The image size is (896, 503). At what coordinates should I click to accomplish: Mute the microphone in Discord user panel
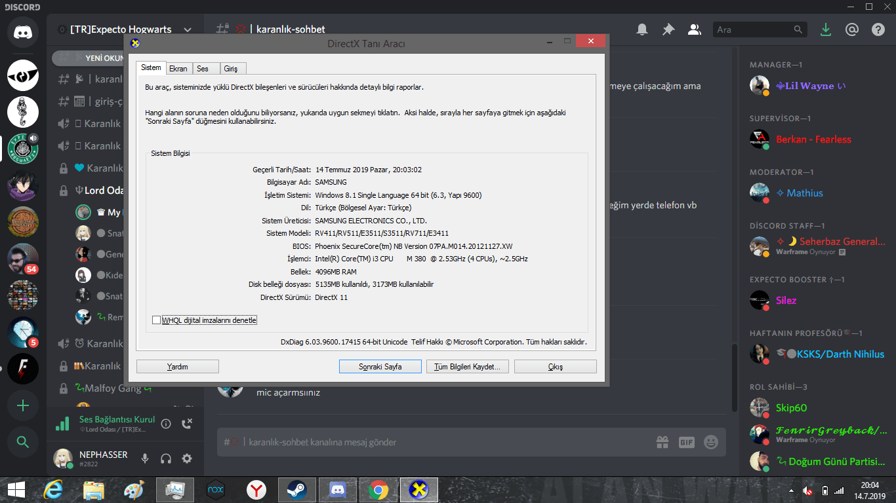(x=145, y=458)
